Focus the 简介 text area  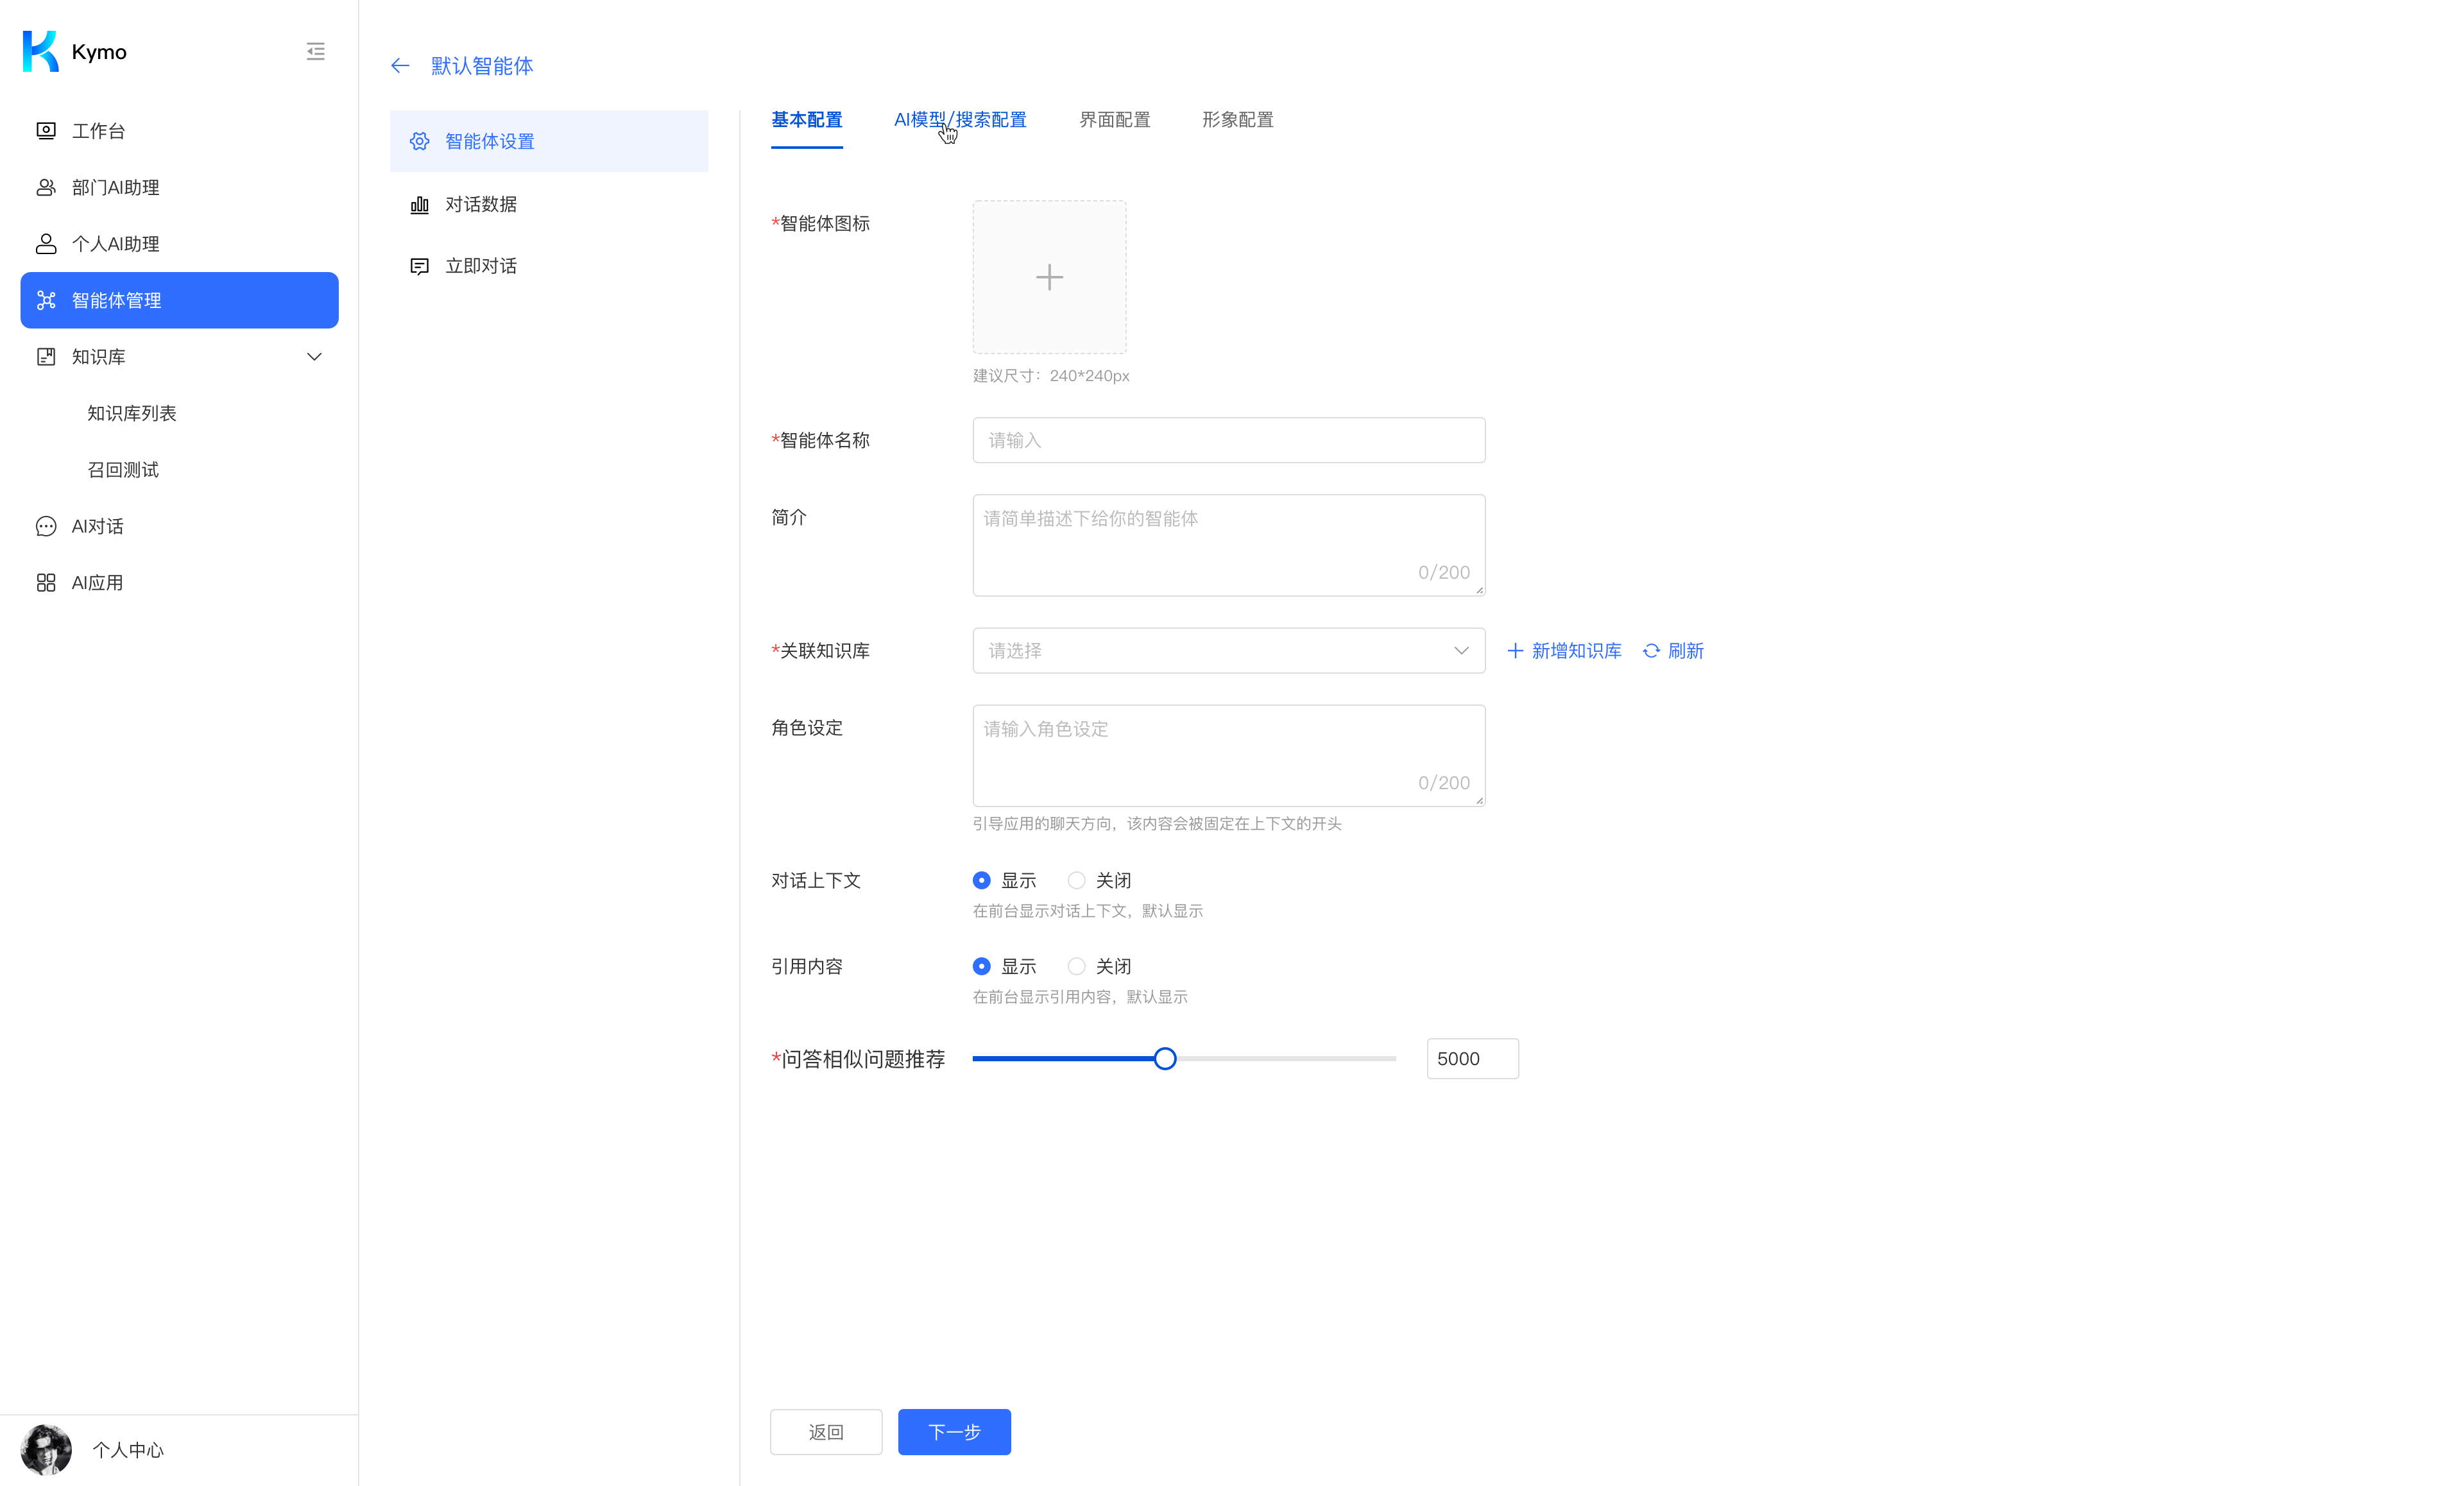pyautogui.click(x=1228, y=545)
